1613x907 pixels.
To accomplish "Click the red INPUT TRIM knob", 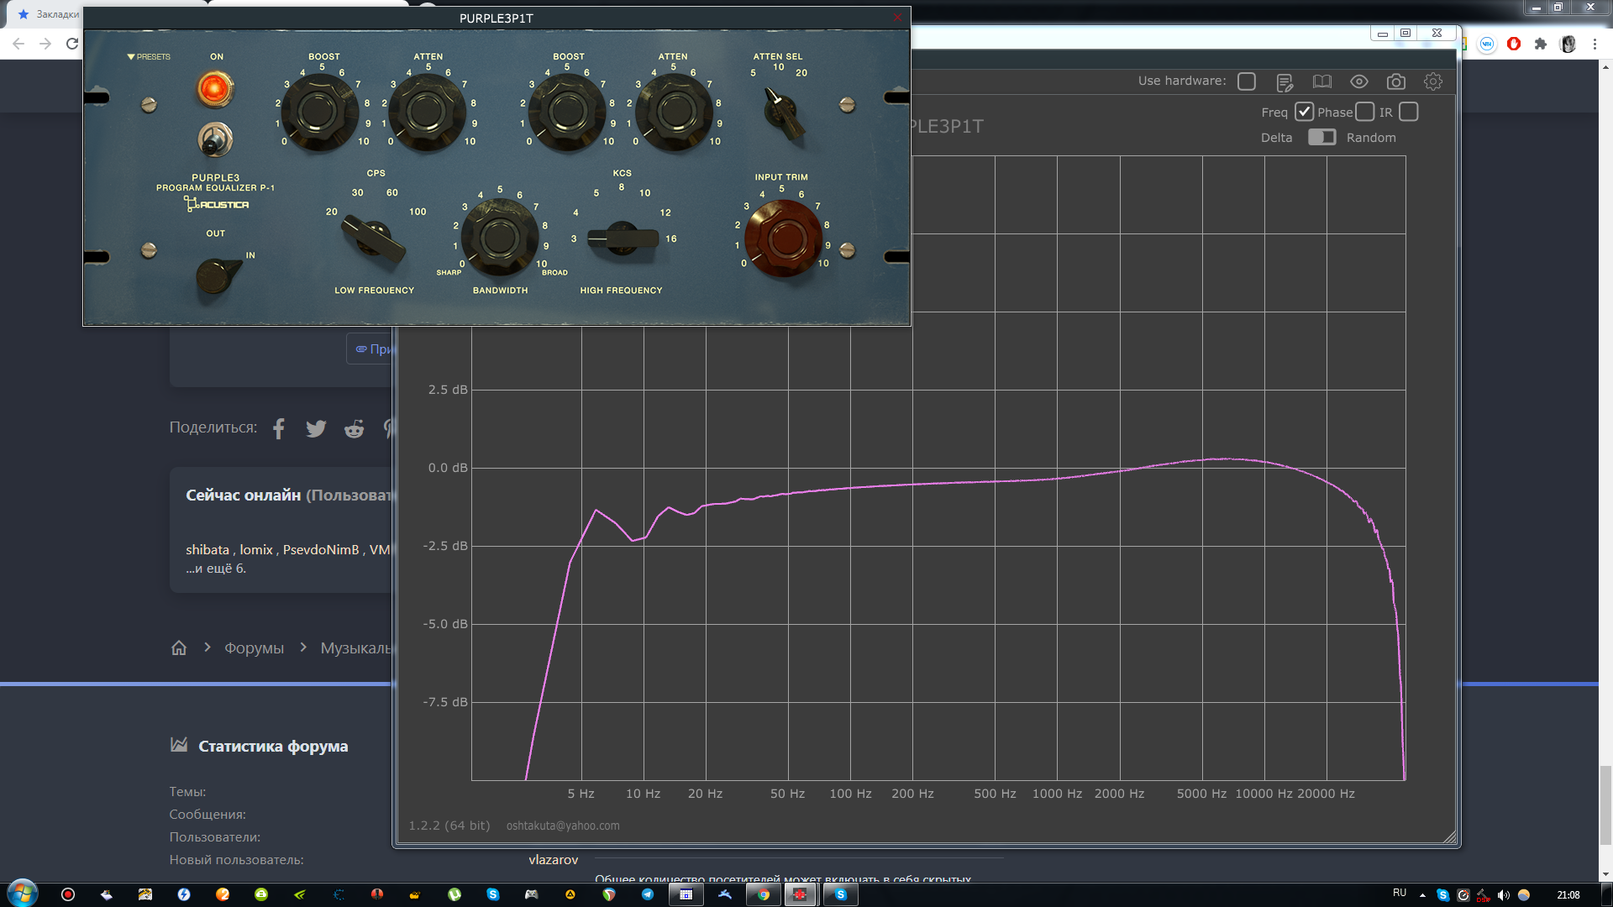I will click(783, 238).
